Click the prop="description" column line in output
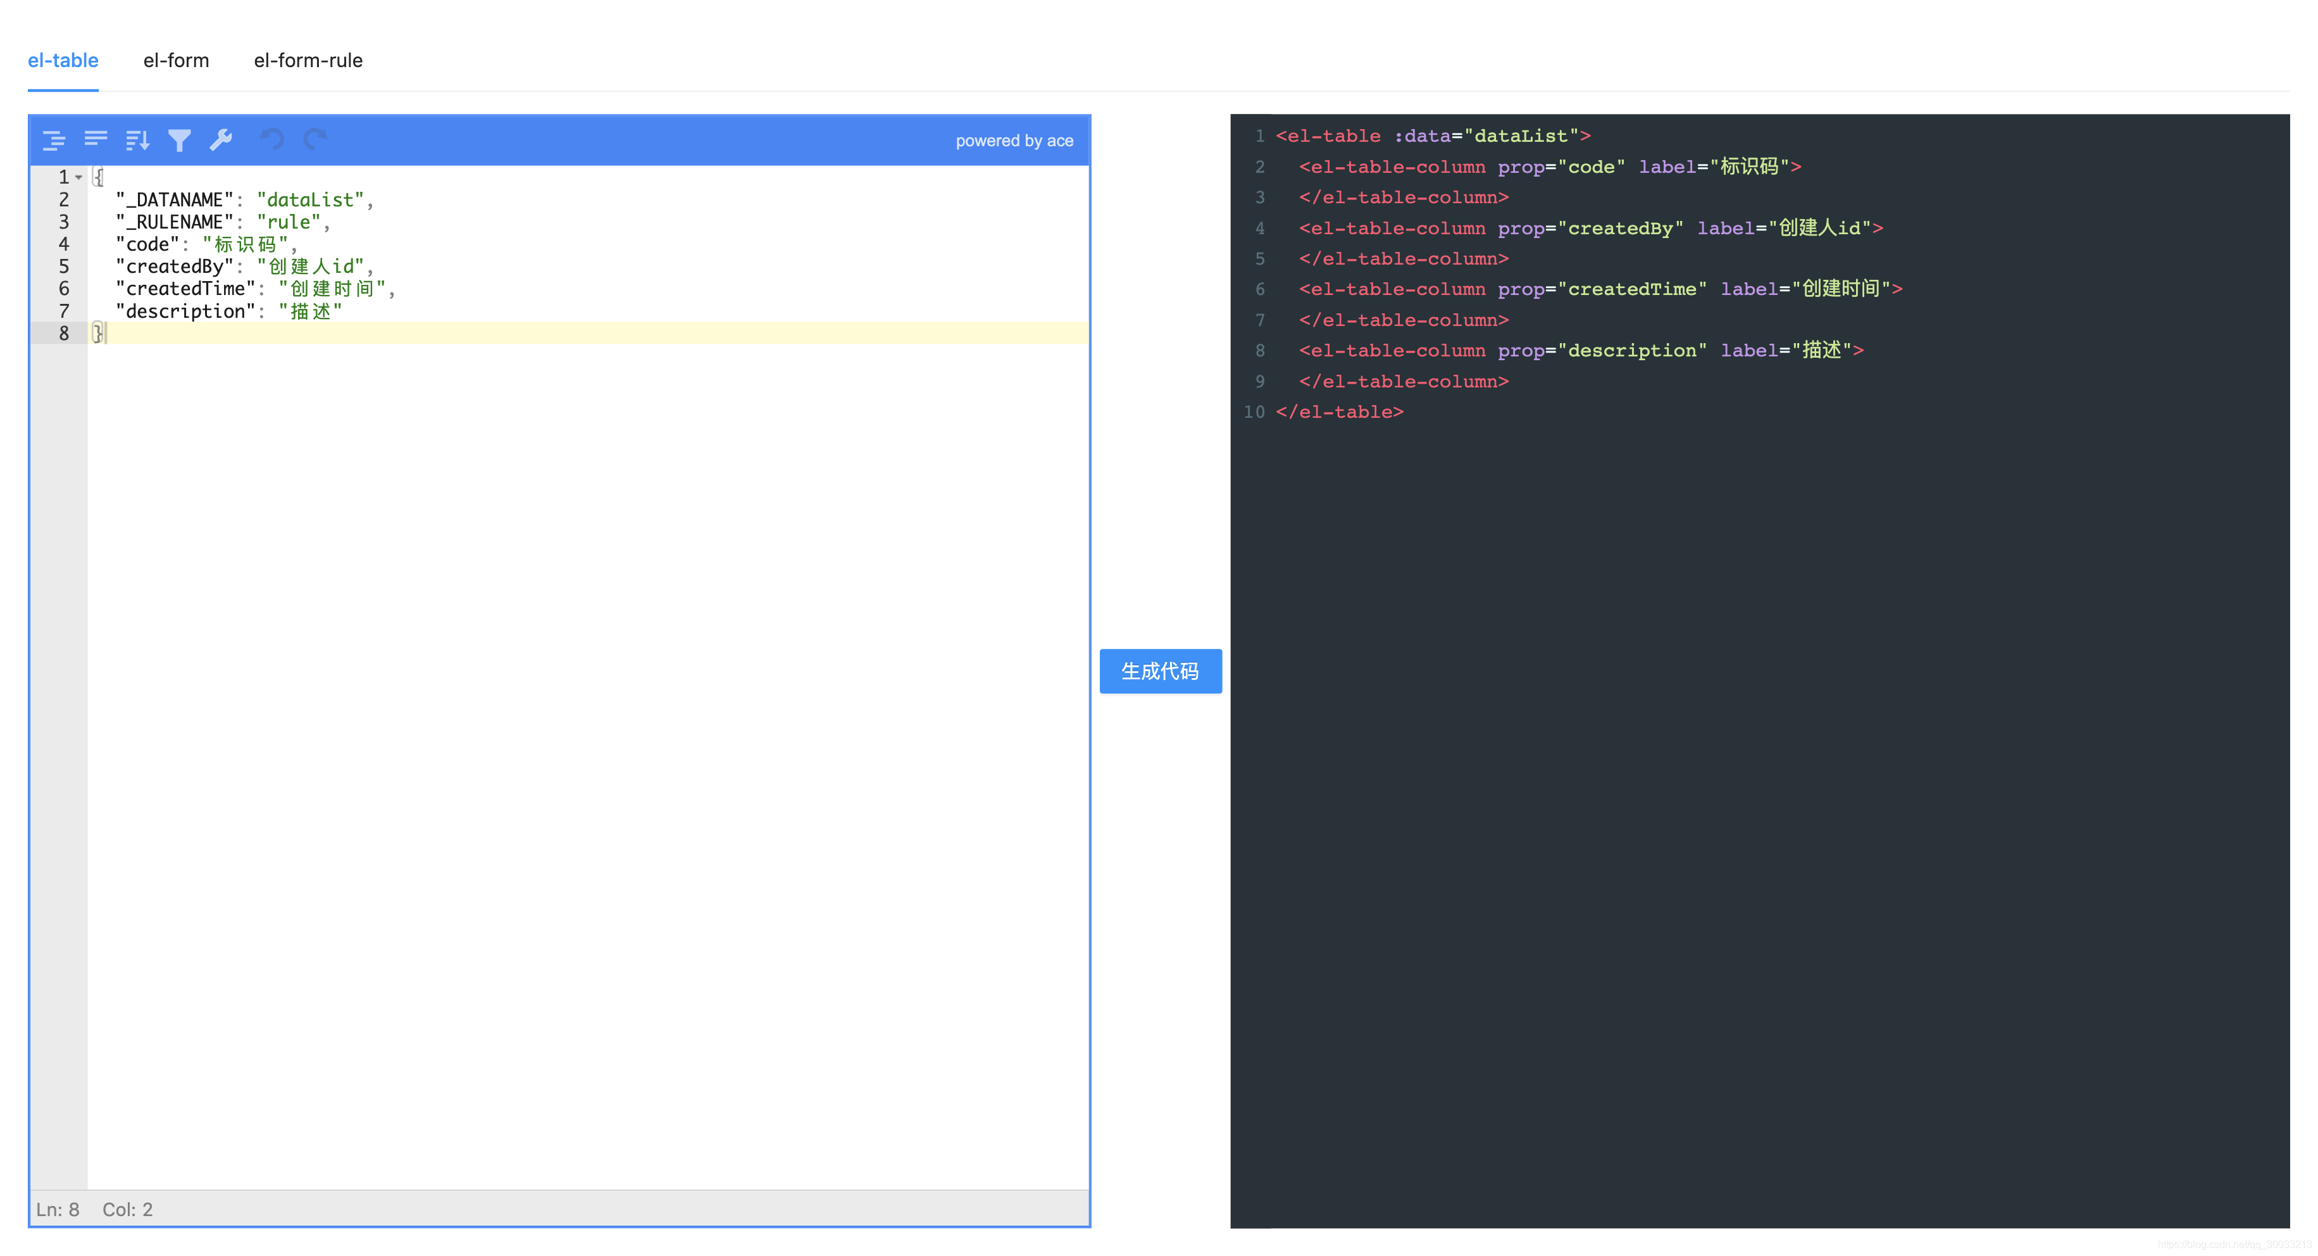Screen dimensions: 2318x1256 point(1581,350)
